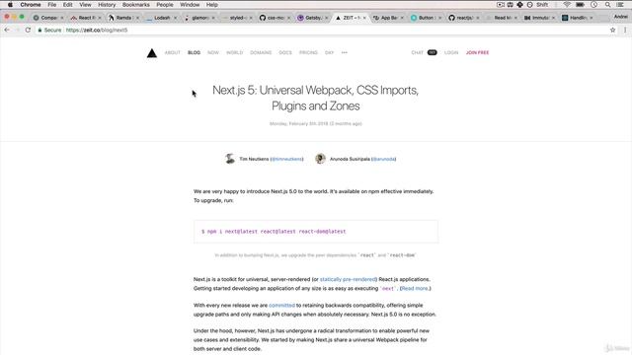Open the PRICING nav link

click(x=308, y=52)
